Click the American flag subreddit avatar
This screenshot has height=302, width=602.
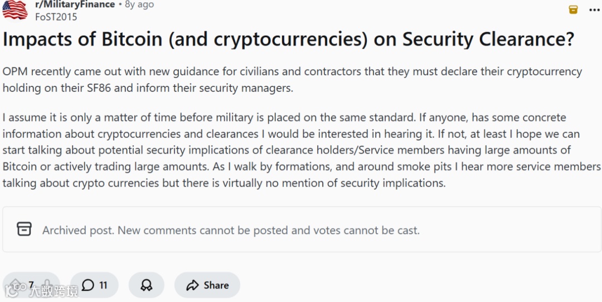(x=15, y=9)
